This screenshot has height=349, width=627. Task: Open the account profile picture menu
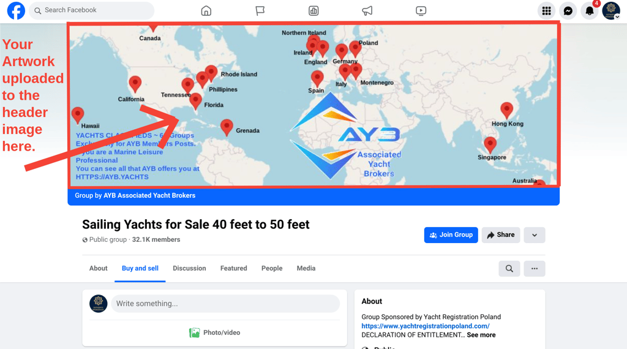(611, 10)
